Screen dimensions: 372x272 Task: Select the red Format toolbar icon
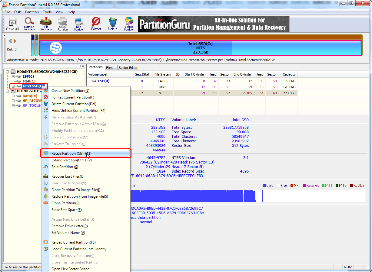[x=96, y=24]
